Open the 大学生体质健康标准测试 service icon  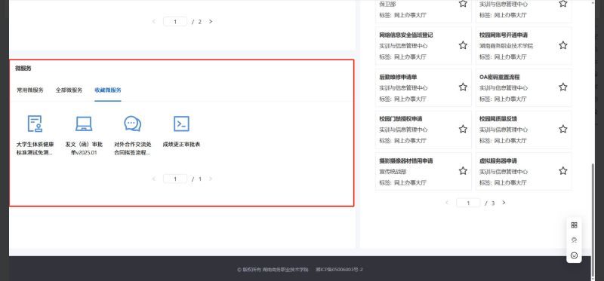pos(35,124)
